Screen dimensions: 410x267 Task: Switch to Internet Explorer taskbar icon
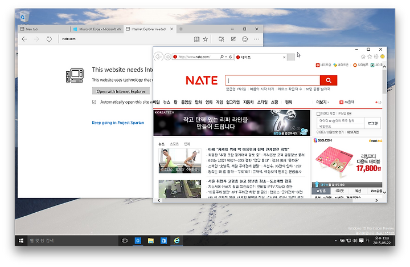(177, 241)
